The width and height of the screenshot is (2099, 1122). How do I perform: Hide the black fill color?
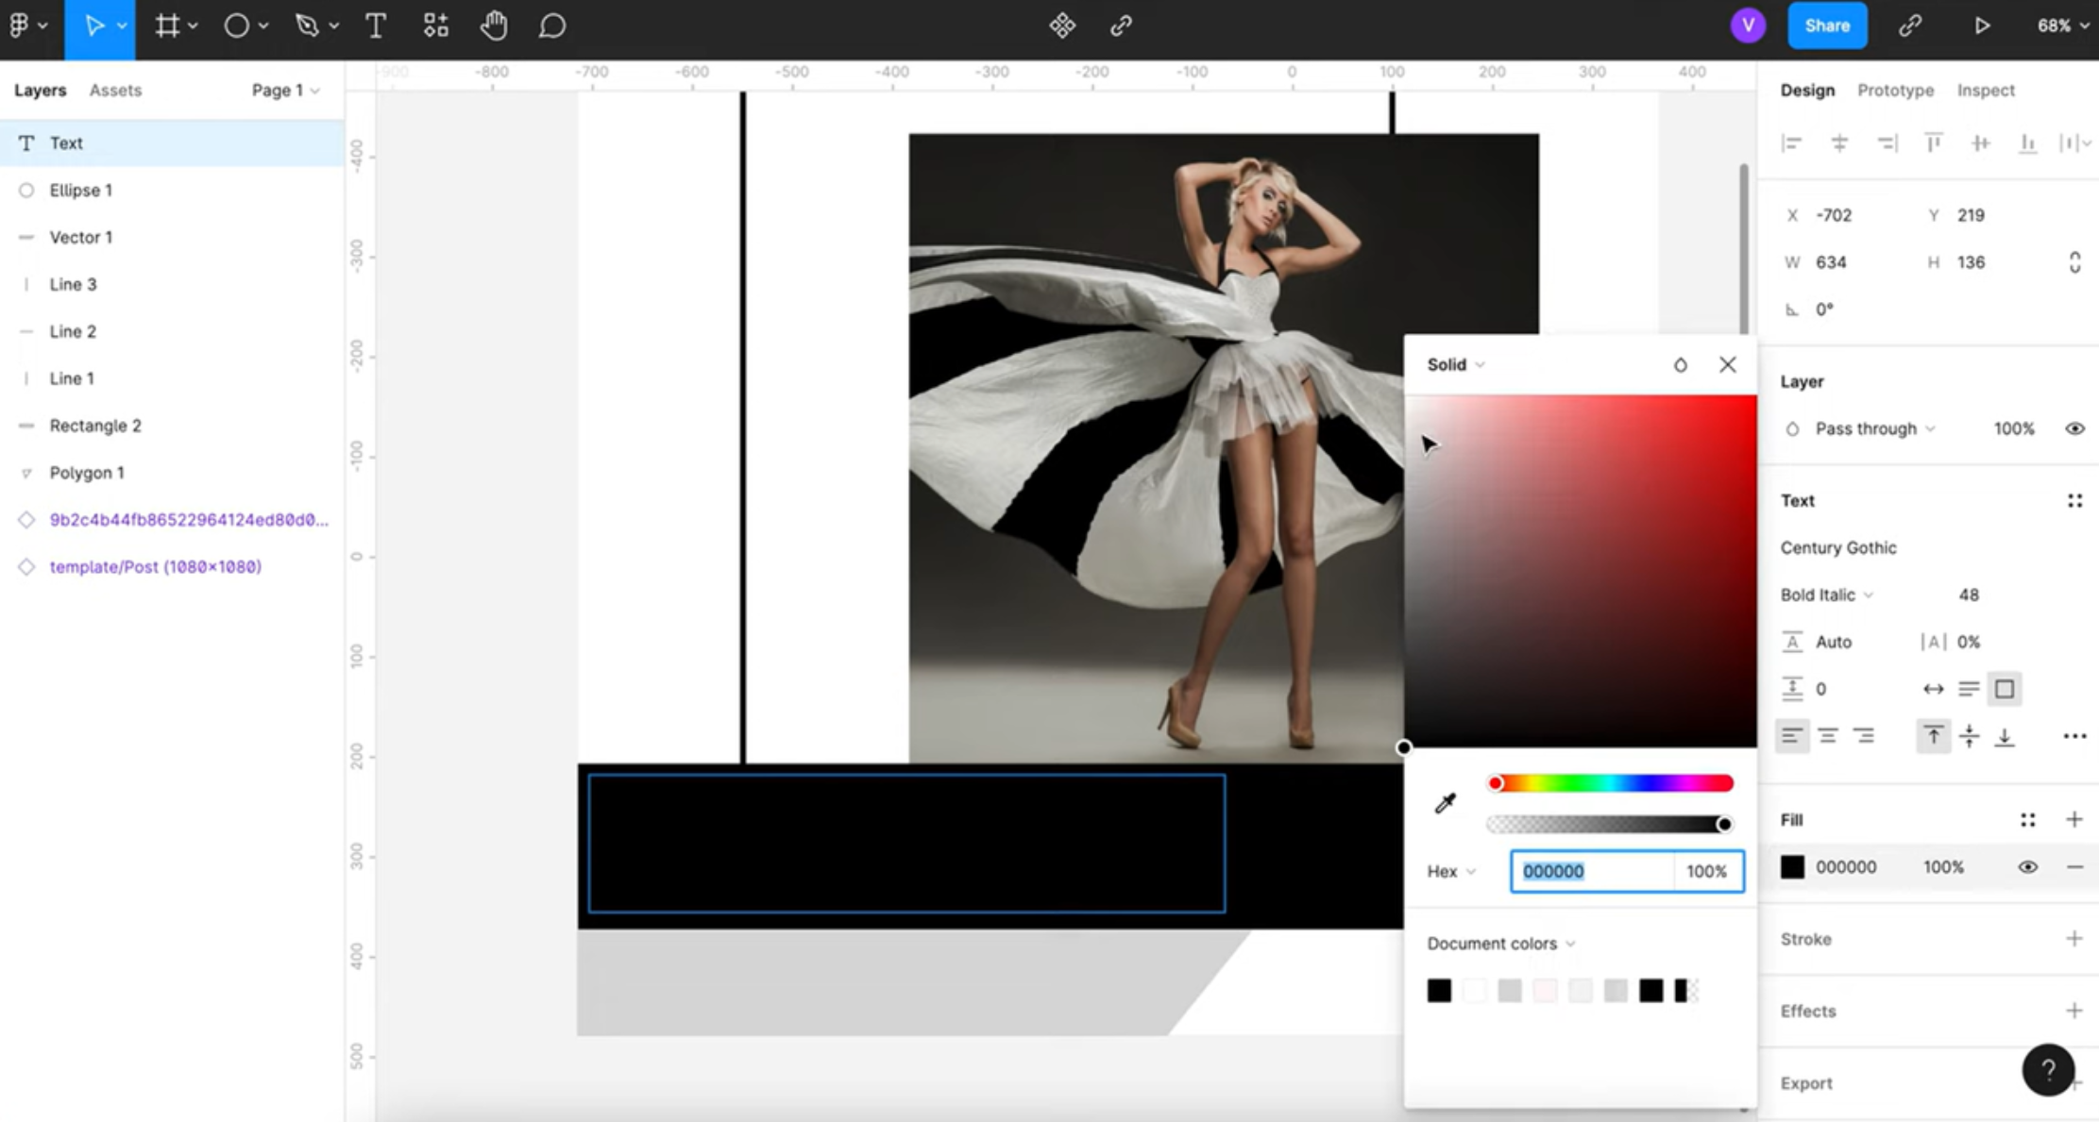(2026, 866)
